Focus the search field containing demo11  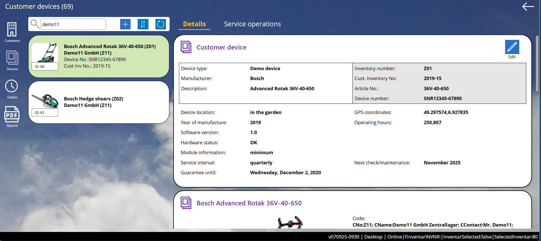coord(73,24)
